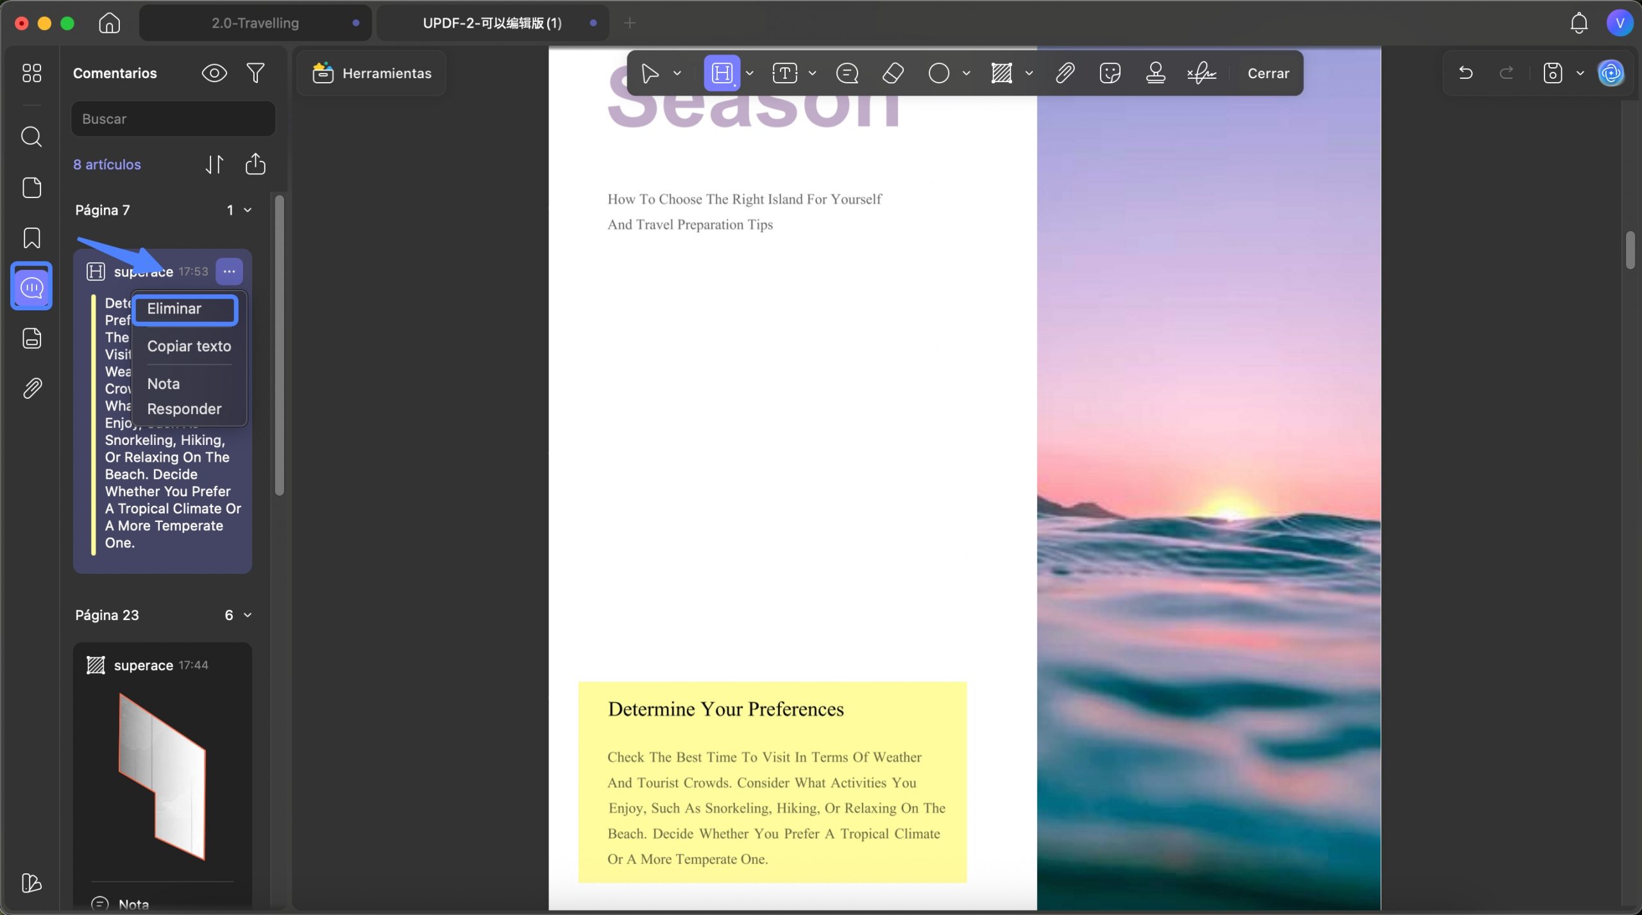Viewport: 1642px width, 915px height.
Task: Click the 'How To Choose The Right Island' subtitle
Action: (x=744, y=199)
